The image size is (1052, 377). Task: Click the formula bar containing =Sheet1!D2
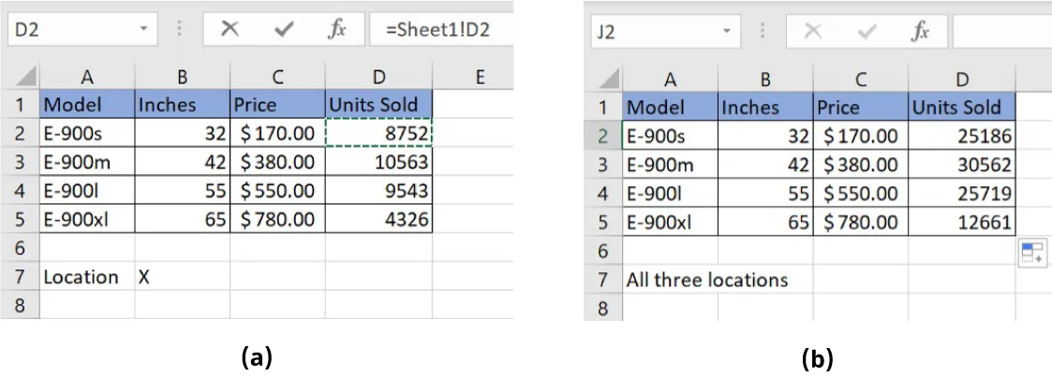(x=440, y=29)
